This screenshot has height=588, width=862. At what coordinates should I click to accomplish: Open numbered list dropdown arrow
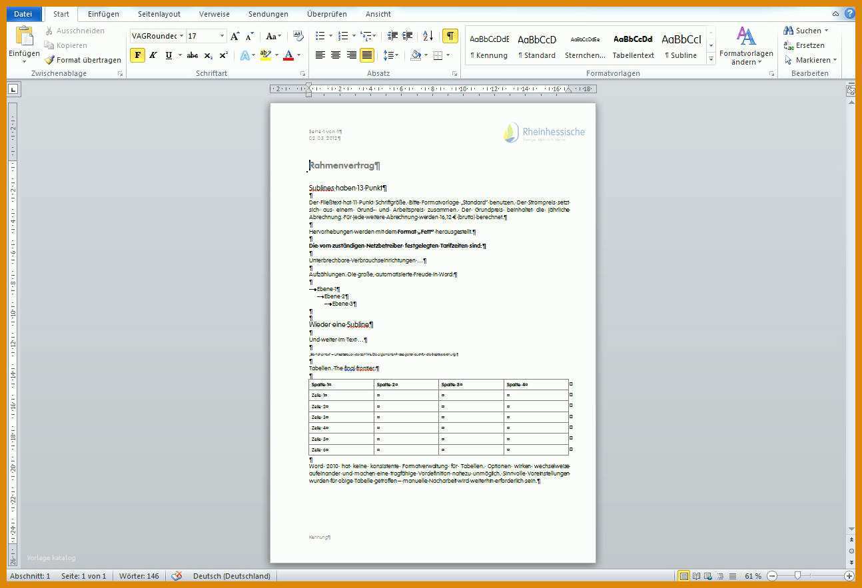pos(352,36)
